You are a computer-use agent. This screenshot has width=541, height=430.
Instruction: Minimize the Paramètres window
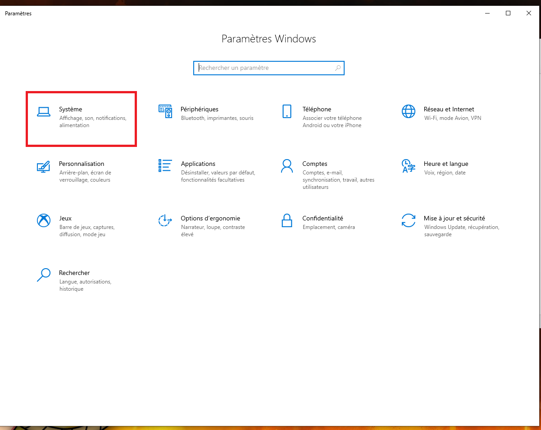pyautogui.click(x=487, y=13)
